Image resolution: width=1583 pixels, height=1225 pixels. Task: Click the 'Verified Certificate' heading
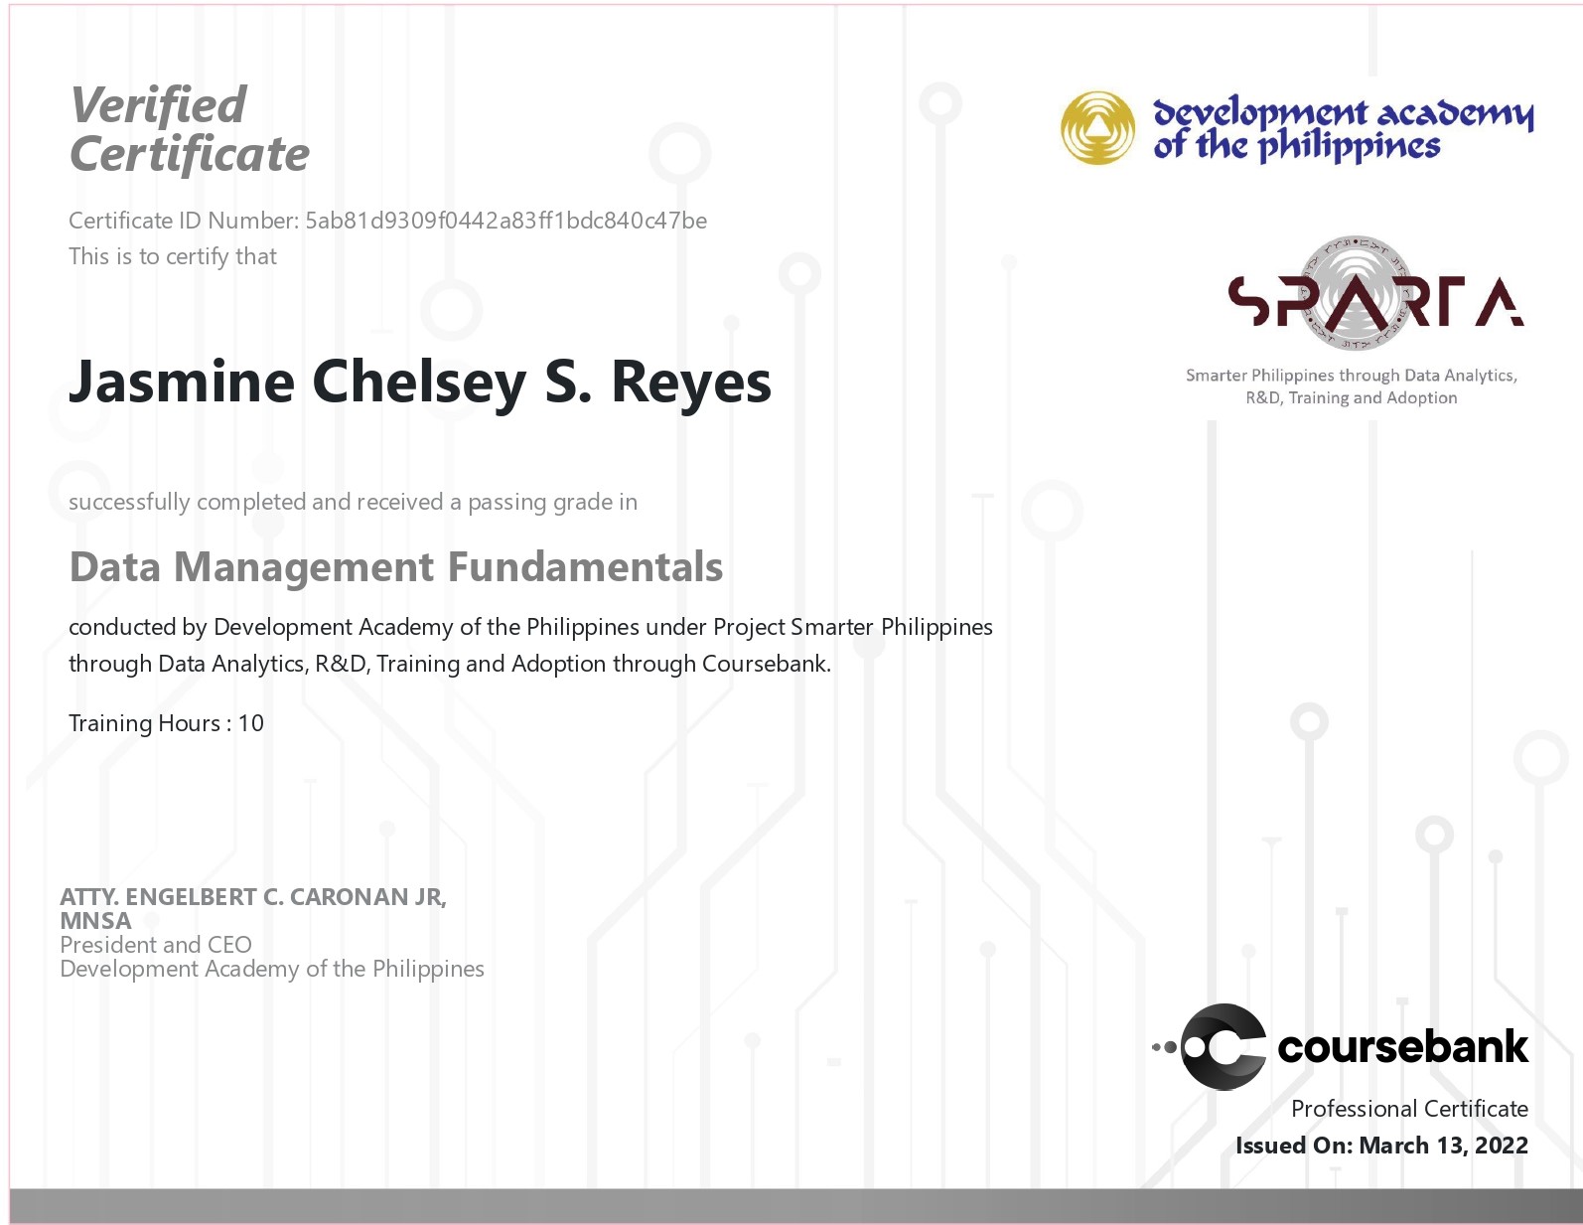click(x=189, y=129)
